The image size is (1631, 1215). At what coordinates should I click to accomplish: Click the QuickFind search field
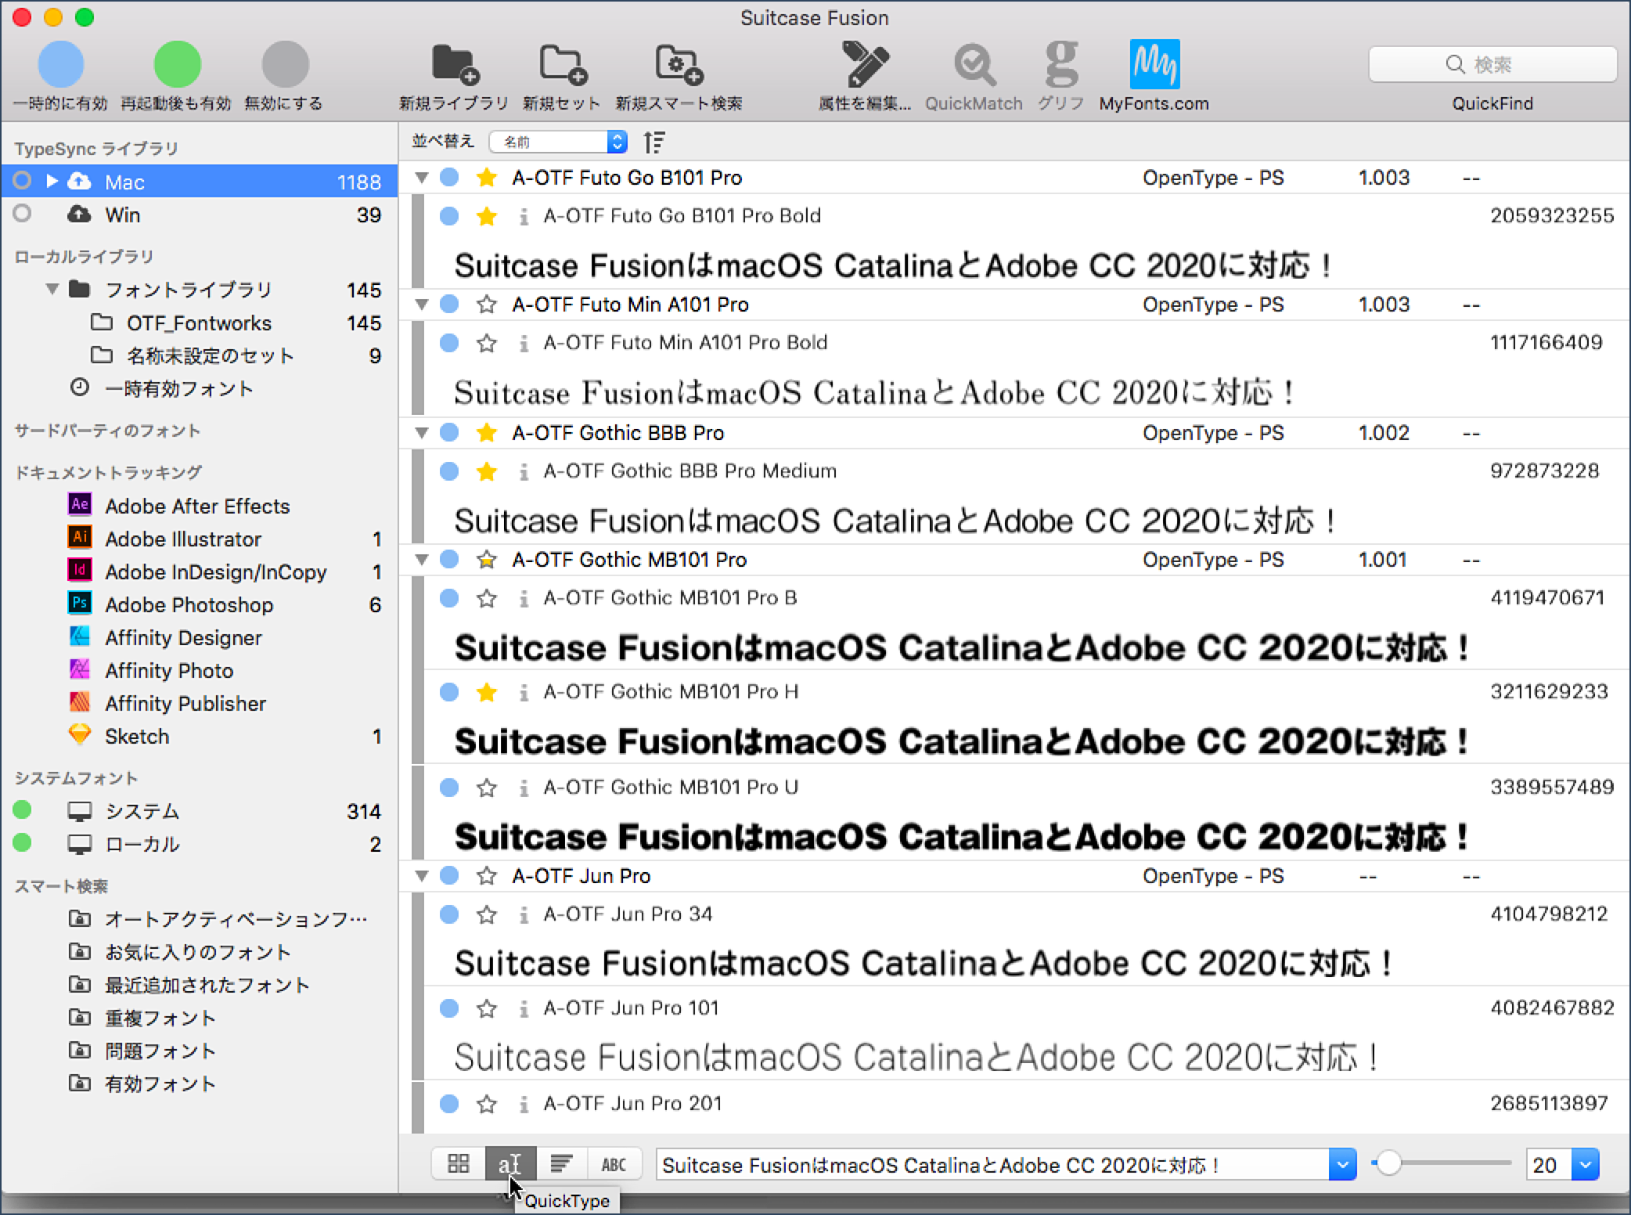(1492, 64)
